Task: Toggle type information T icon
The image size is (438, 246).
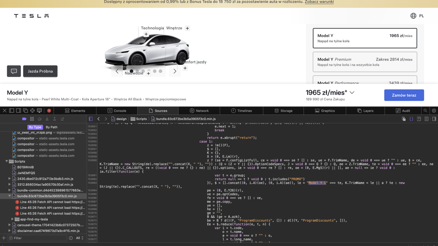Action: [419, 119]
